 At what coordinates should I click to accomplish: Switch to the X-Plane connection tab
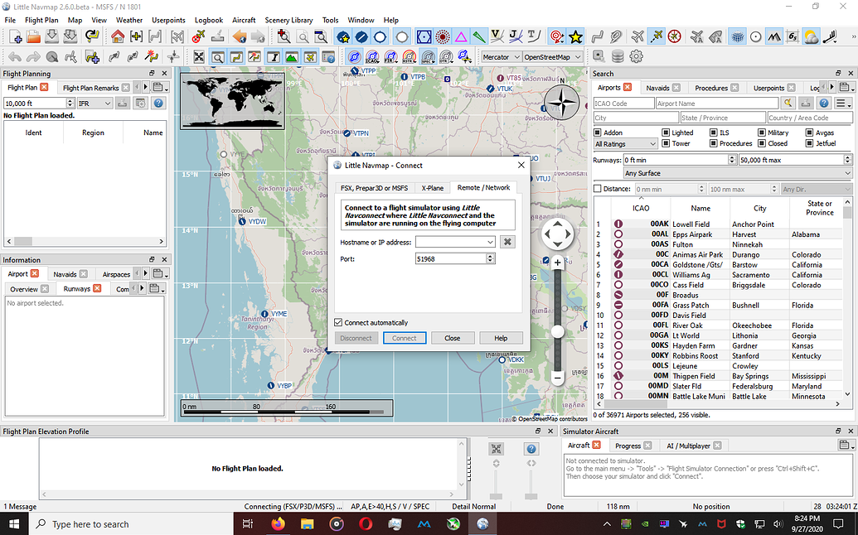click(x=432, y=188)
